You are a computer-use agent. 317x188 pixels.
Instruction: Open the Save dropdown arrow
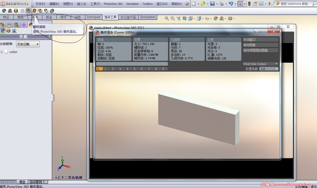pos(217,4)
